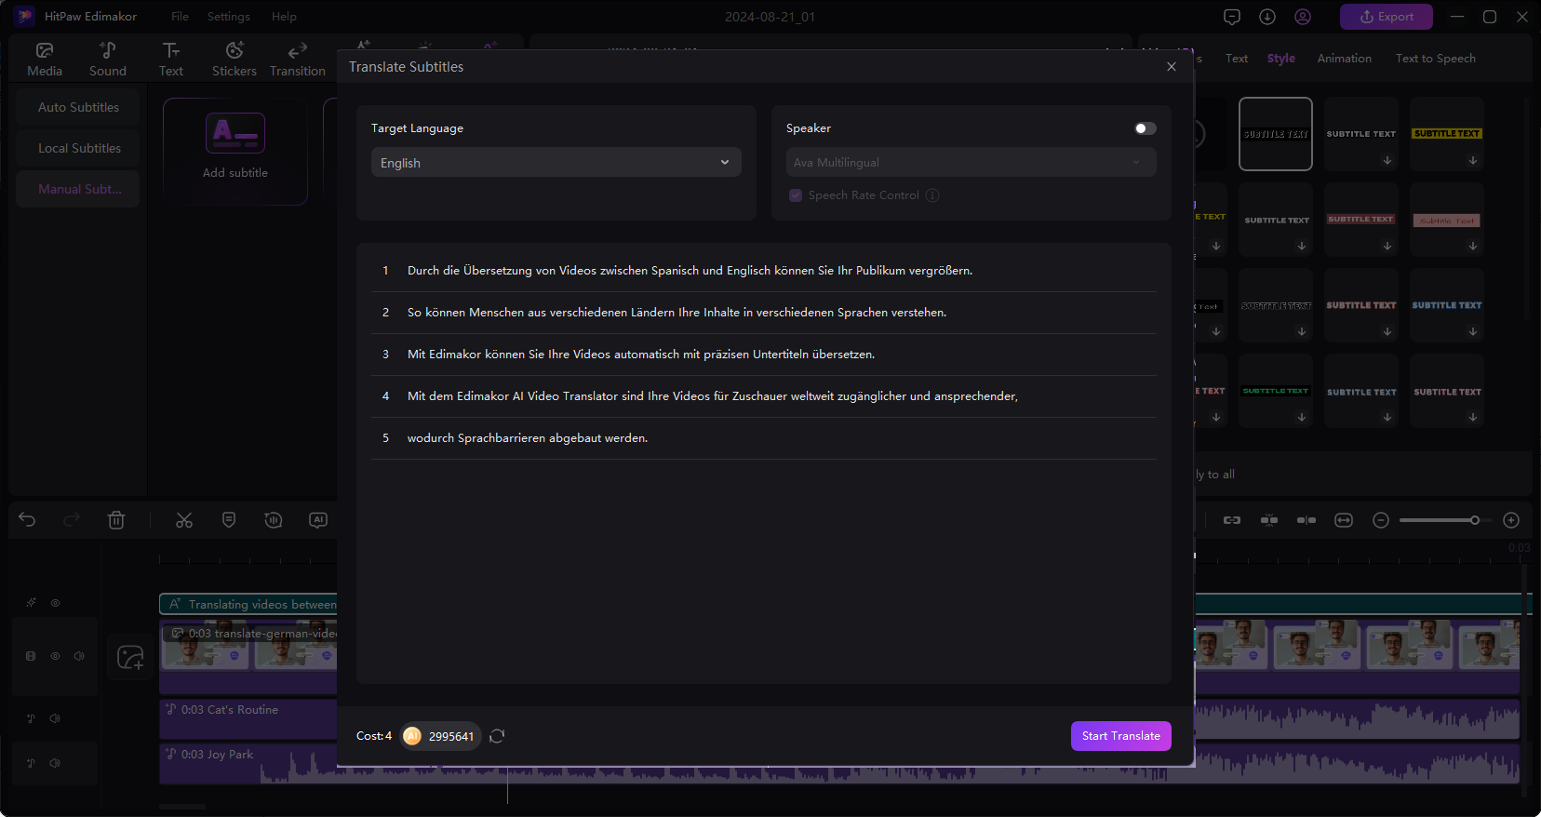Screen dimensions: 1541x817
Task: Switch to the Sound tab
Action: point(108,59)
